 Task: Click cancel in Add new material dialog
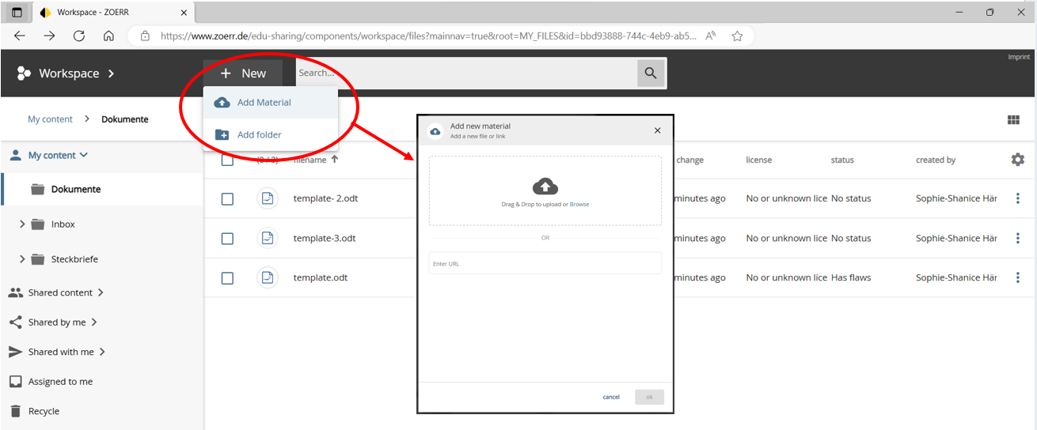[611, 397]
